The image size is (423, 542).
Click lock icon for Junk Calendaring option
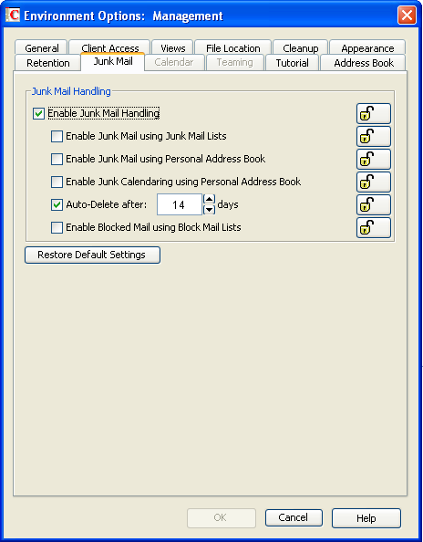[x=373, y=182]
